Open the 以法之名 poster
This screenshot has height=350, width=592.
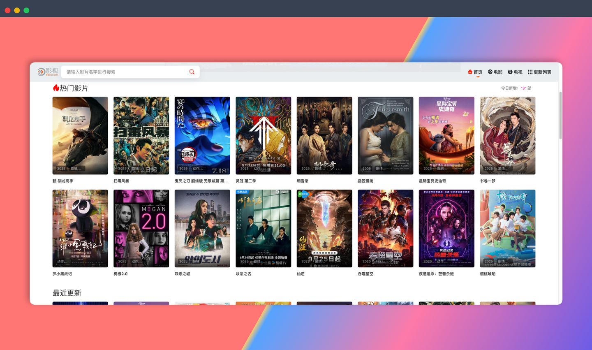point(263,228)
